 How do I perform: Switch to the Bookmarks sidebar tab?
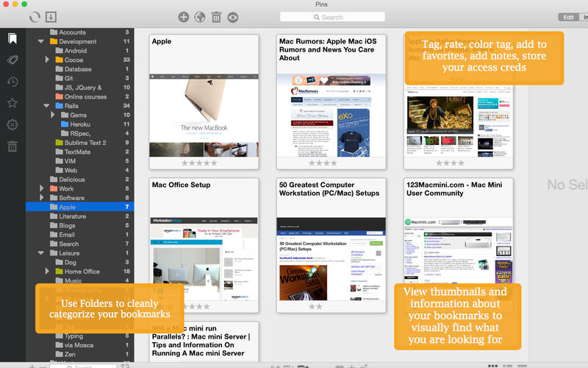pyautogui.click(x=12, y=39)
